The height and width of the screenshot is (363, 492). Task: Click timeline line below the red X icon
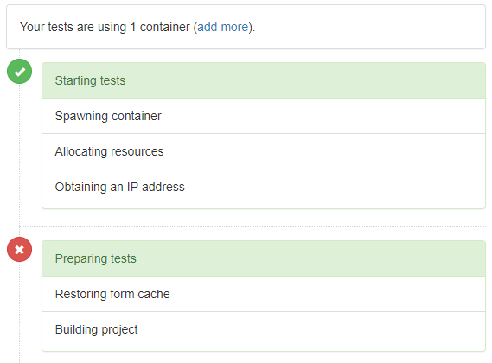19,312
